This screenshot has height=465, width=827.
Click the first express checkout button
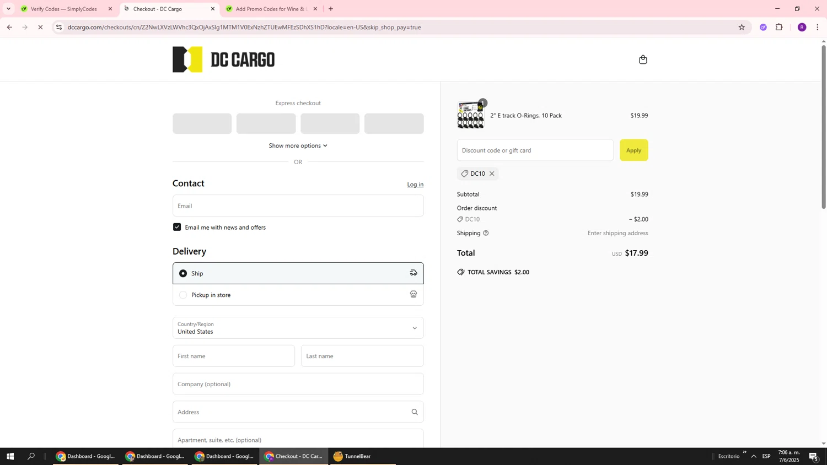click(x=202, y=123)
